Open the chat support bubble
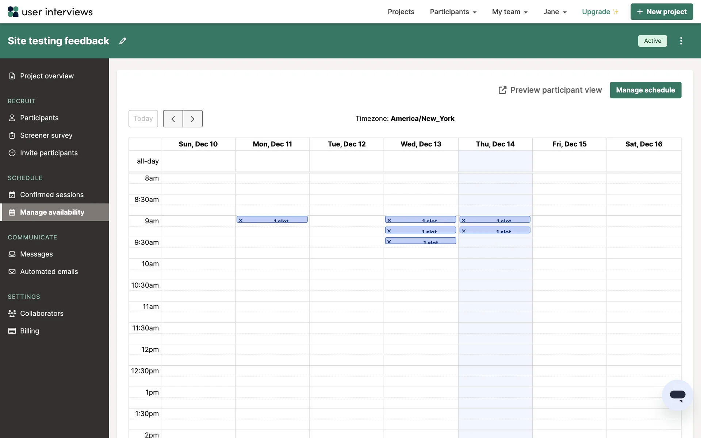 pos(677,395)
